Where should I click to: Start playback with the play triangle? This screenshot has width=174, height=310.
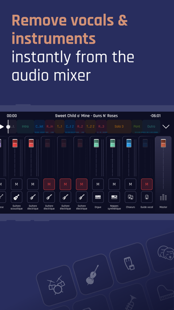coord(2,126)
